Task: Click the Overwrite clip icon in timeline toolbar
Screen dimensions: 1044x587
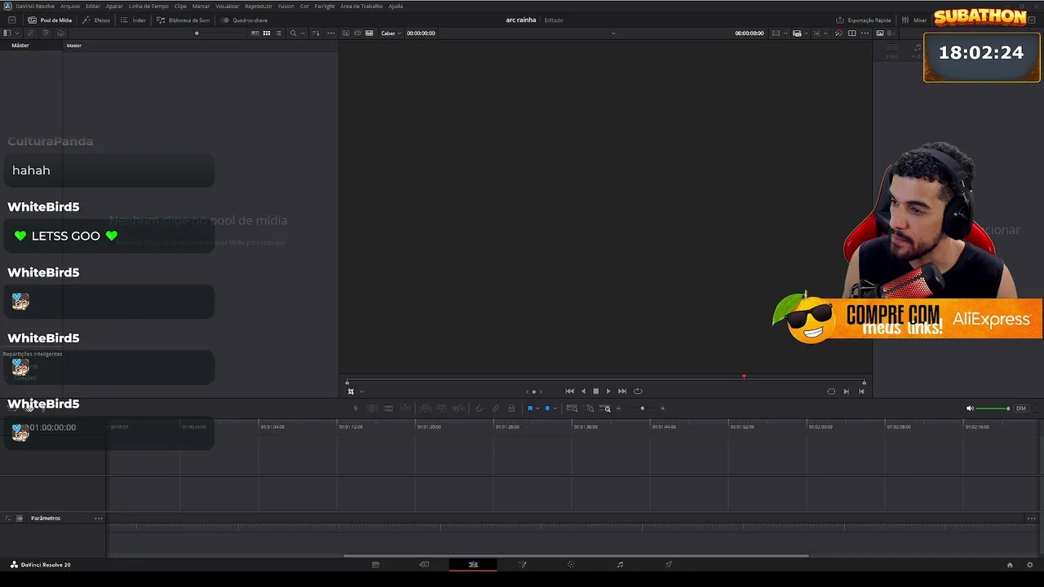Action: [441, 408]
